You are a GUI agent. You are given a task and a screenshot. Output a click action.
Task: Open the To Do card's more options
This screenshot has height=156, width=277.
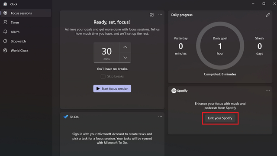(x=160, y=117)
